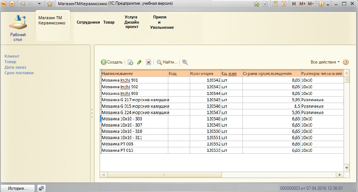The height and width of the screenshot is (192, 358).
Task: Select row Мозаика PT 008
Action: tap(222, 144)
